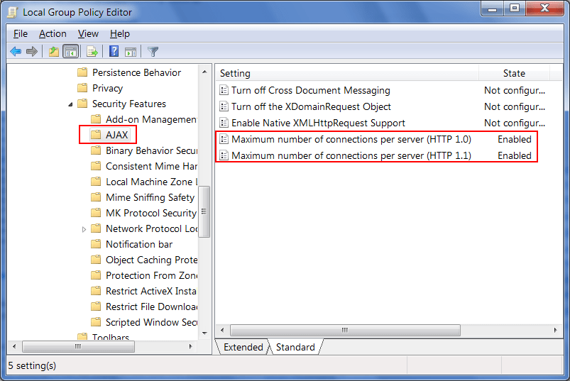Viewport: 570px width, 381px height.
Task: Toggle Show/Hide Console Tree icon
Action: pyautogui.click(x=71, y=52)
